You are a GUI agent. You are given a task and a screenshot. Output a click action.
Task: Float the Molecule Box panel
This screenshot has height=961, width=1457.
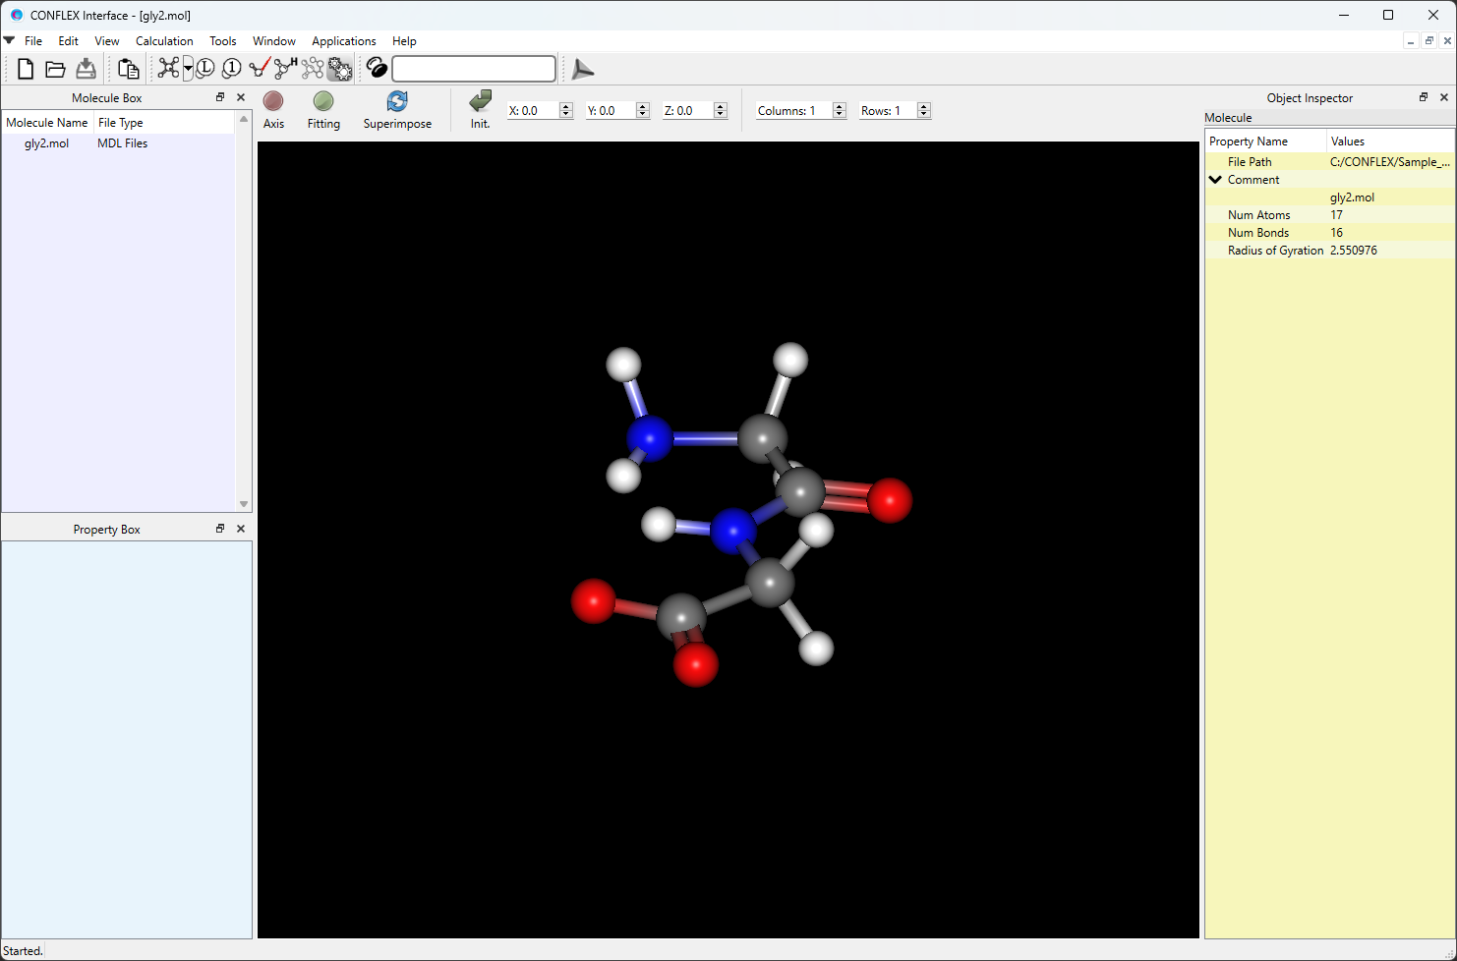220,97
